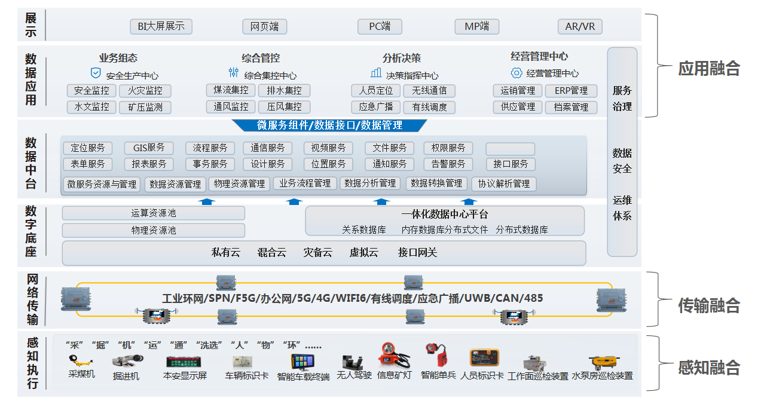Click the 微服务组件/数据接口/数据管理 blue banner
This screenshot has width=761, height=401.
coord(329,125)
